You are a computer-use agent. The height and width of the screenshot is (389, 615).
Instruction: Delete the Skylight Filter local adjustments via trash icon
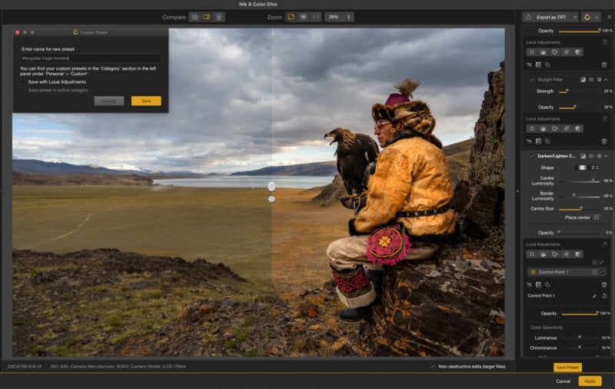(603, 141)
